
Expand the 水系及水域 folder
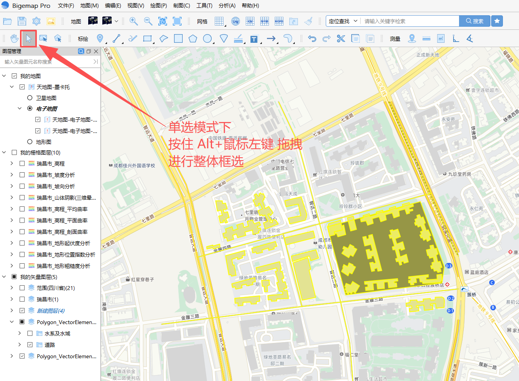point(20,333)
